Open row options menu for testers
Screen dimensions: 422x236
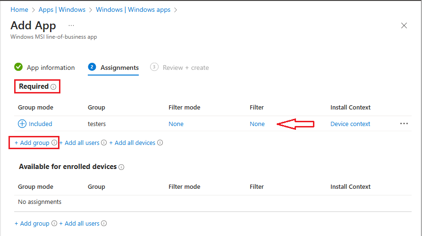point(404,124)
